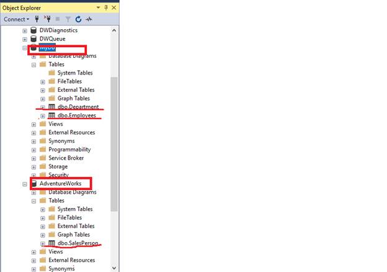Expand System Tables under AdventureWorks
The image size is (387, 272).
43,210
